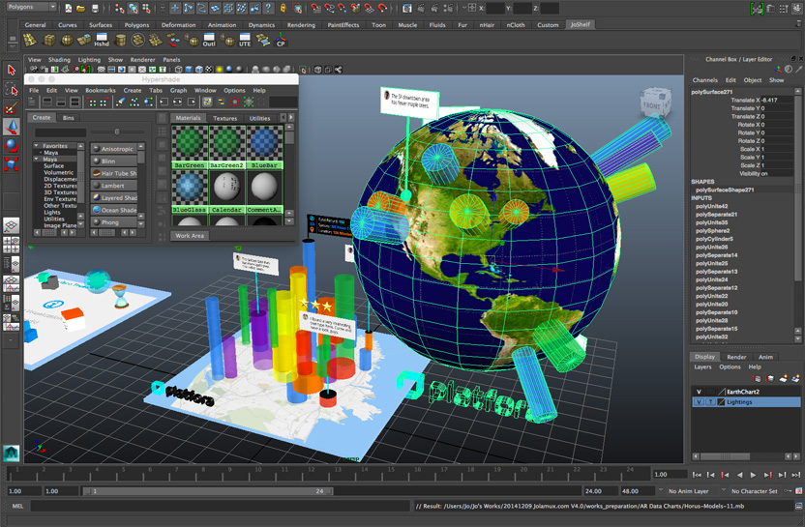Run the UTE shelf tool
This screenshot has height=527, width=805.
coord(245,41)
